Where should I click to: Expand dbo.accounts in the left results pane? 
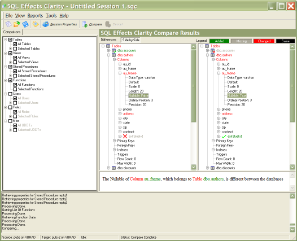108,51
